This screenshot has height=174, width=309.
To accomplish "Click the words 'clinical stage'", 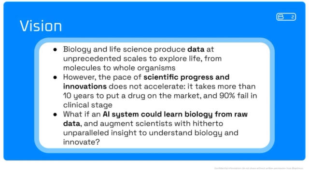I will click(88, 105).
